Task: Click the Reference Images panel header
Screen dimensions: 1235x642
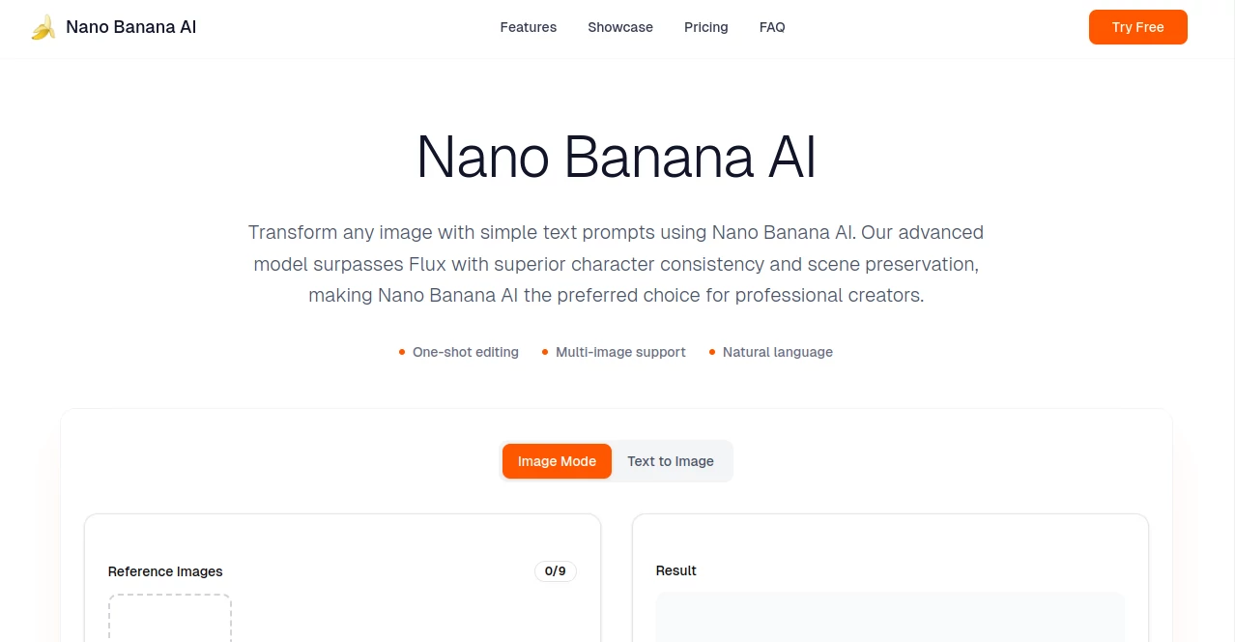Action: (x=164, y=571)
